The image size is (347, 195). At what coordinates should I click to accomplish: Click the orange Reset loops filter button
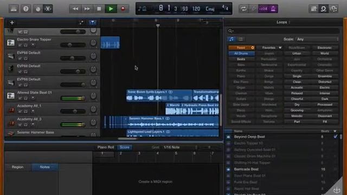click(x=241, y=48)
